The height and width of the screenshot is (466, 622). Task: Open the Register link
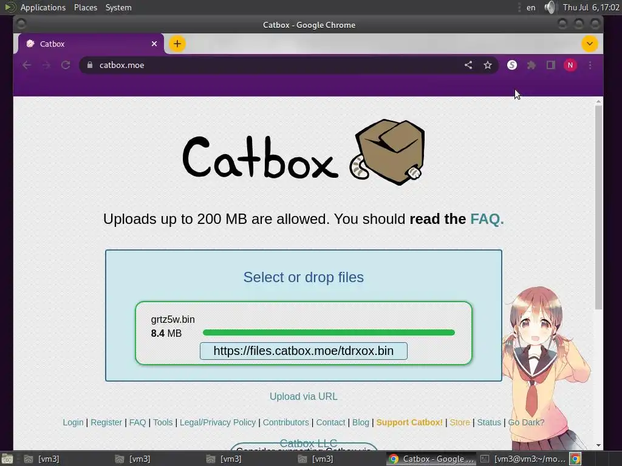click(106, 422)
